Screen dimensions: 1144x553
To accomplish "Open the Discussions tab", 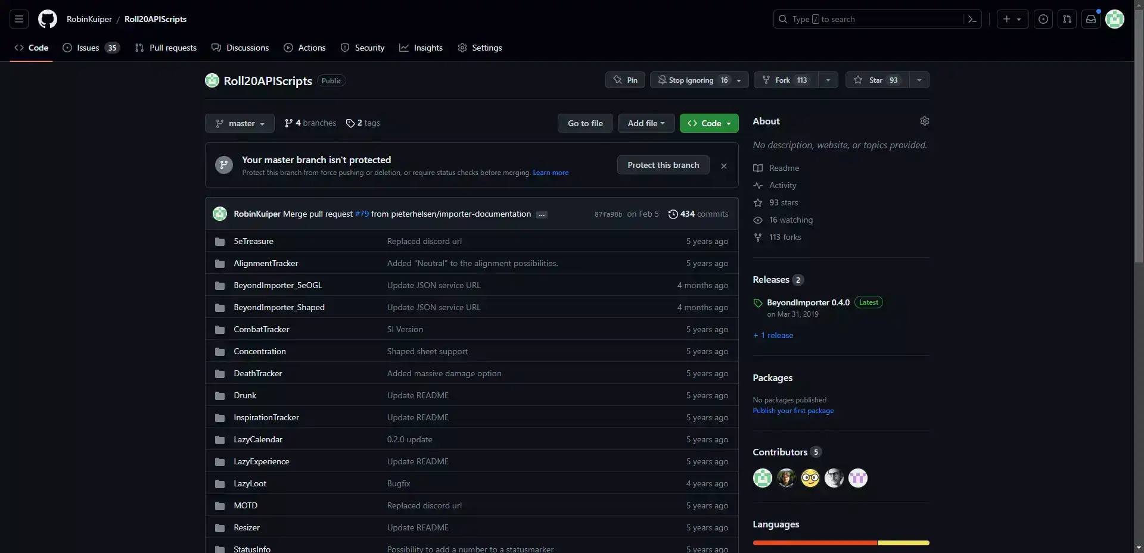I will [x=240, y=48].
